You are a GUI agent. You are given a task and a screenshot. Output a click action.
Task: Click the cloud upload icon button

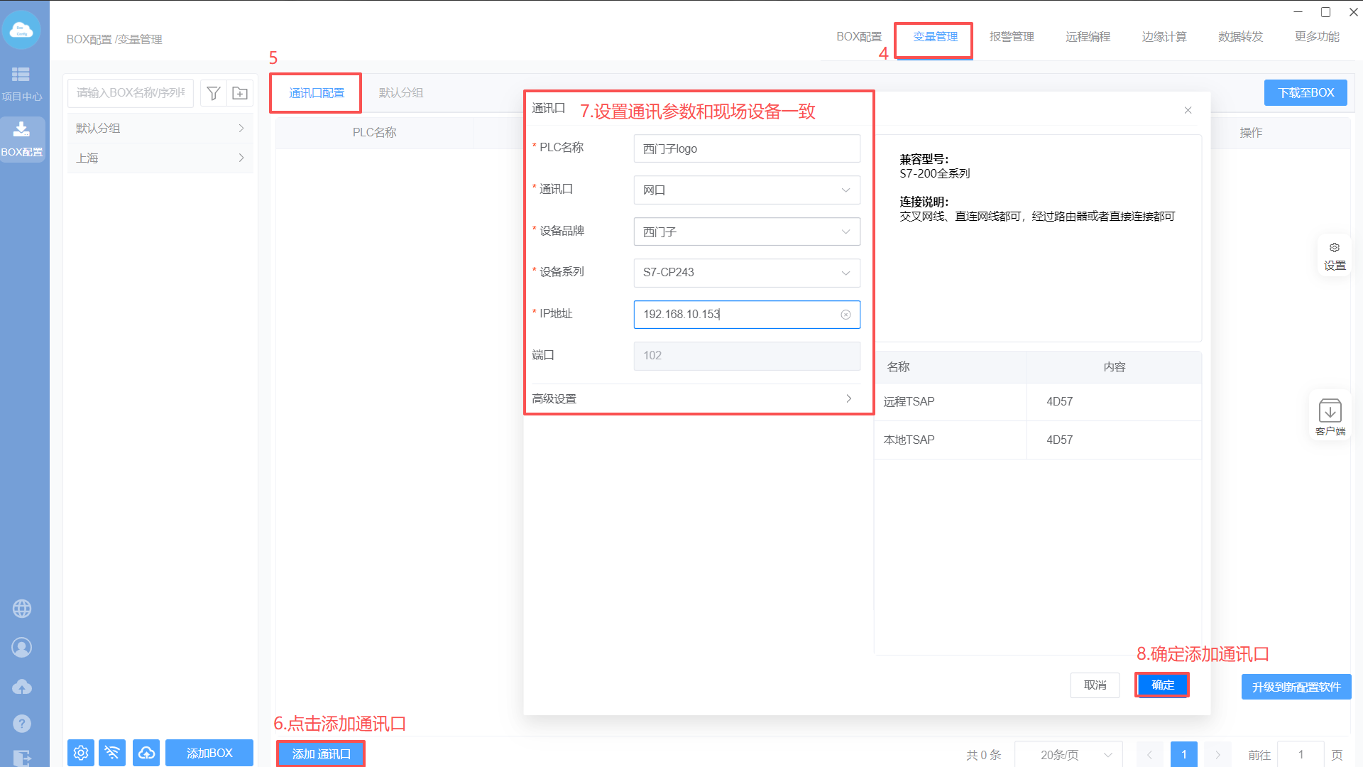click(x=146, y=753)
